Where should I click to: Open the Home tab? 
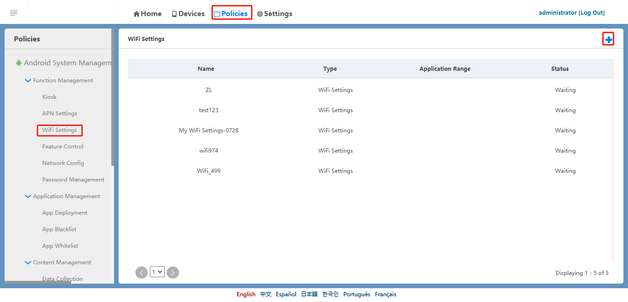tap(148, 14)
